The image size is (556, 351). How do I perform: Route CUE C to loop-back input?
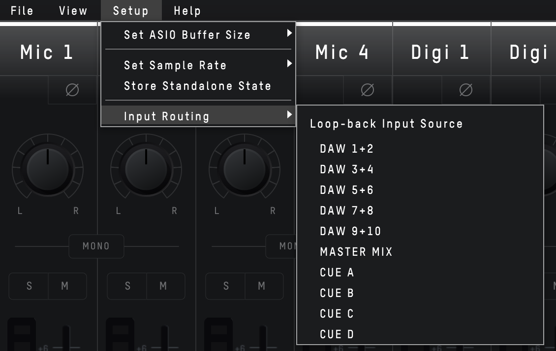coord(420,314)
